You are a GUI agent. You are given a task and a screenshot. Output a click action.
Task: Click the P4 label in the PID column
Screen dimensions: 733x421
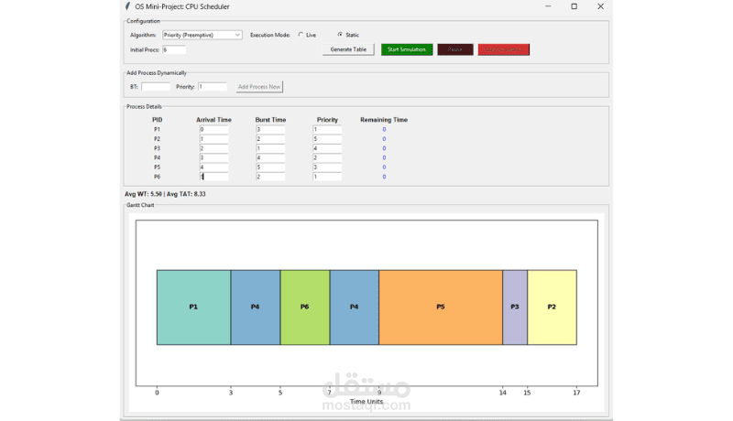(x=157, y=157)
